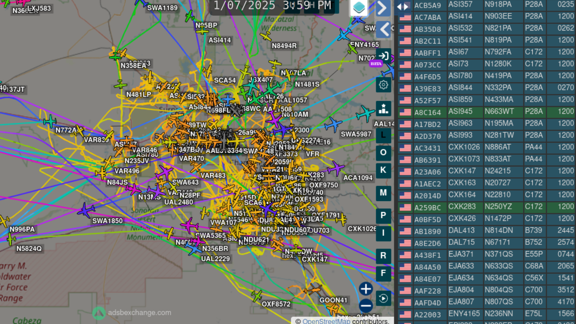Open the leaderboard podium icon
The image size is (576, 324).
383,108
